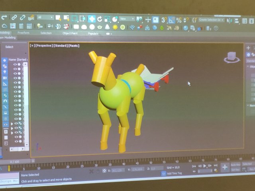The width and height of the screenshot is (255, 191).
Task: Click the Select and Rotate tool
Action: [100, 19]
